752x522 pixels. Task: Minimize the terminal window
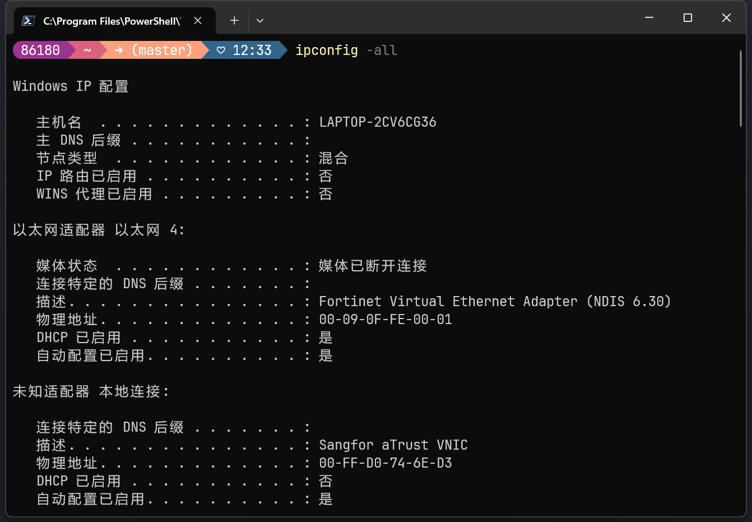click(x=649, y=18)
